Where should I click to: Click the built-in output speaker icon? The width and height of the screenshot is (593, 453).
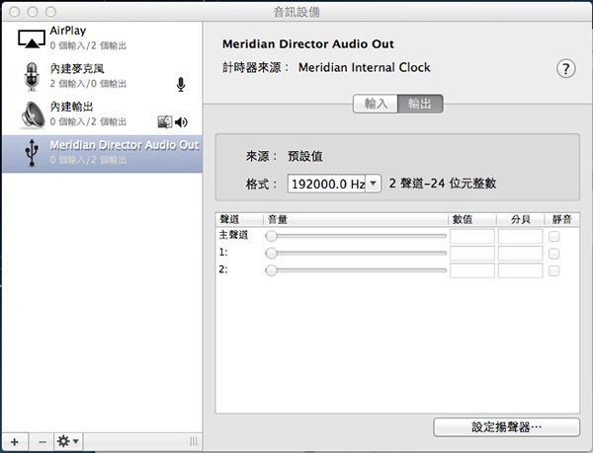coord(33,114)
